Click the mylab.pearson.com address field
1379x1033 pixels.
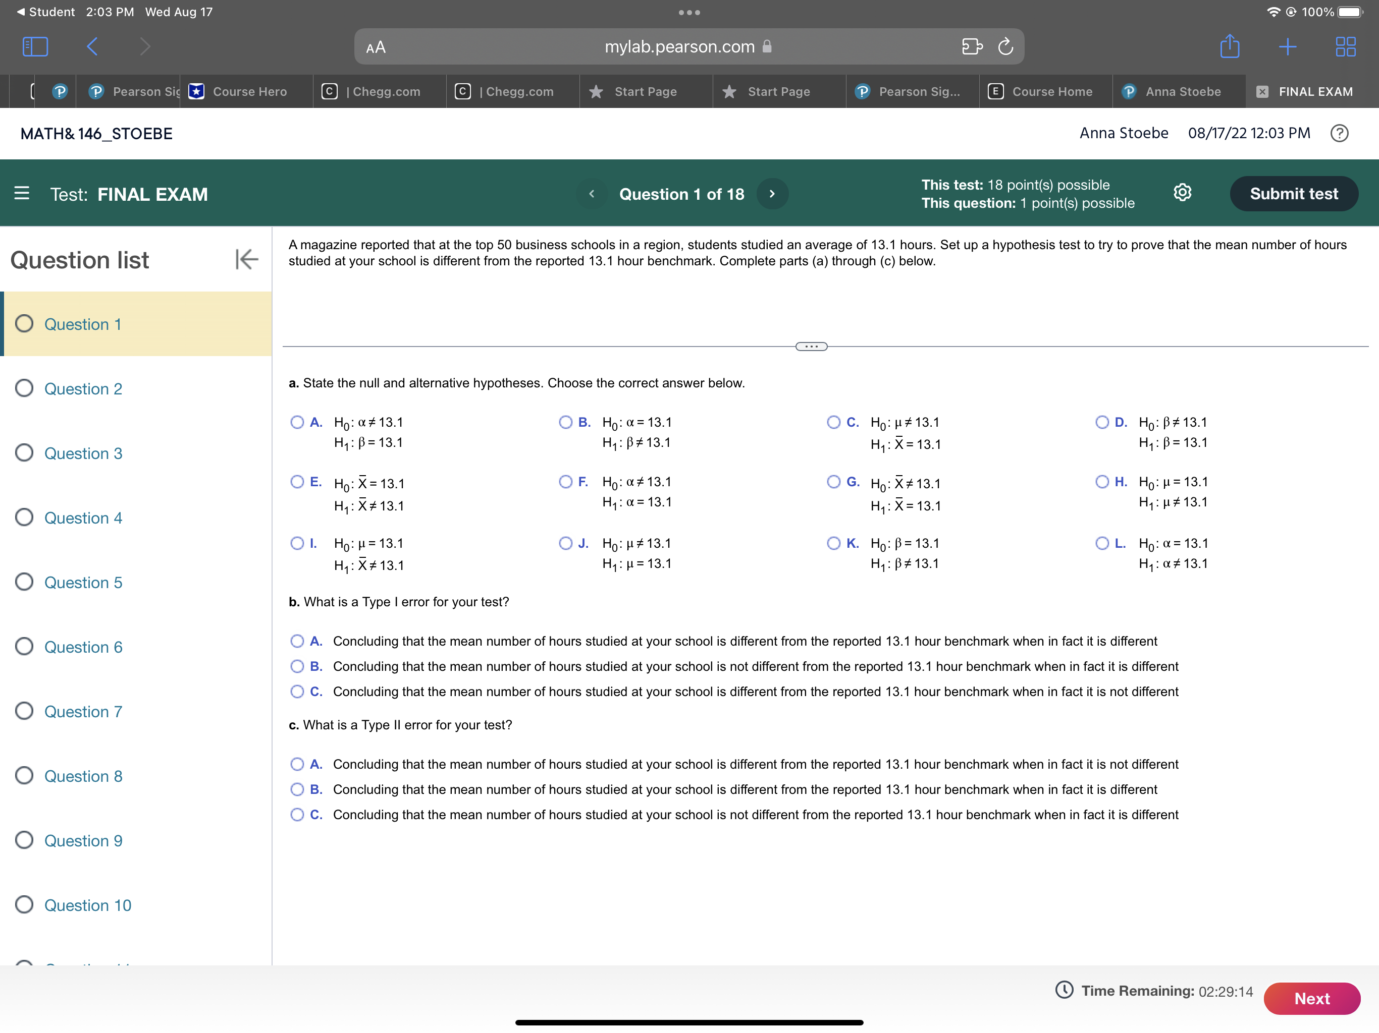click(x=679, y=47)
